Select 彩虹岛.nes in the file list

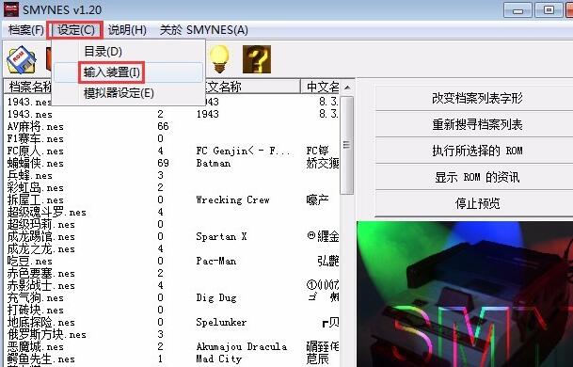pos(36,188)
